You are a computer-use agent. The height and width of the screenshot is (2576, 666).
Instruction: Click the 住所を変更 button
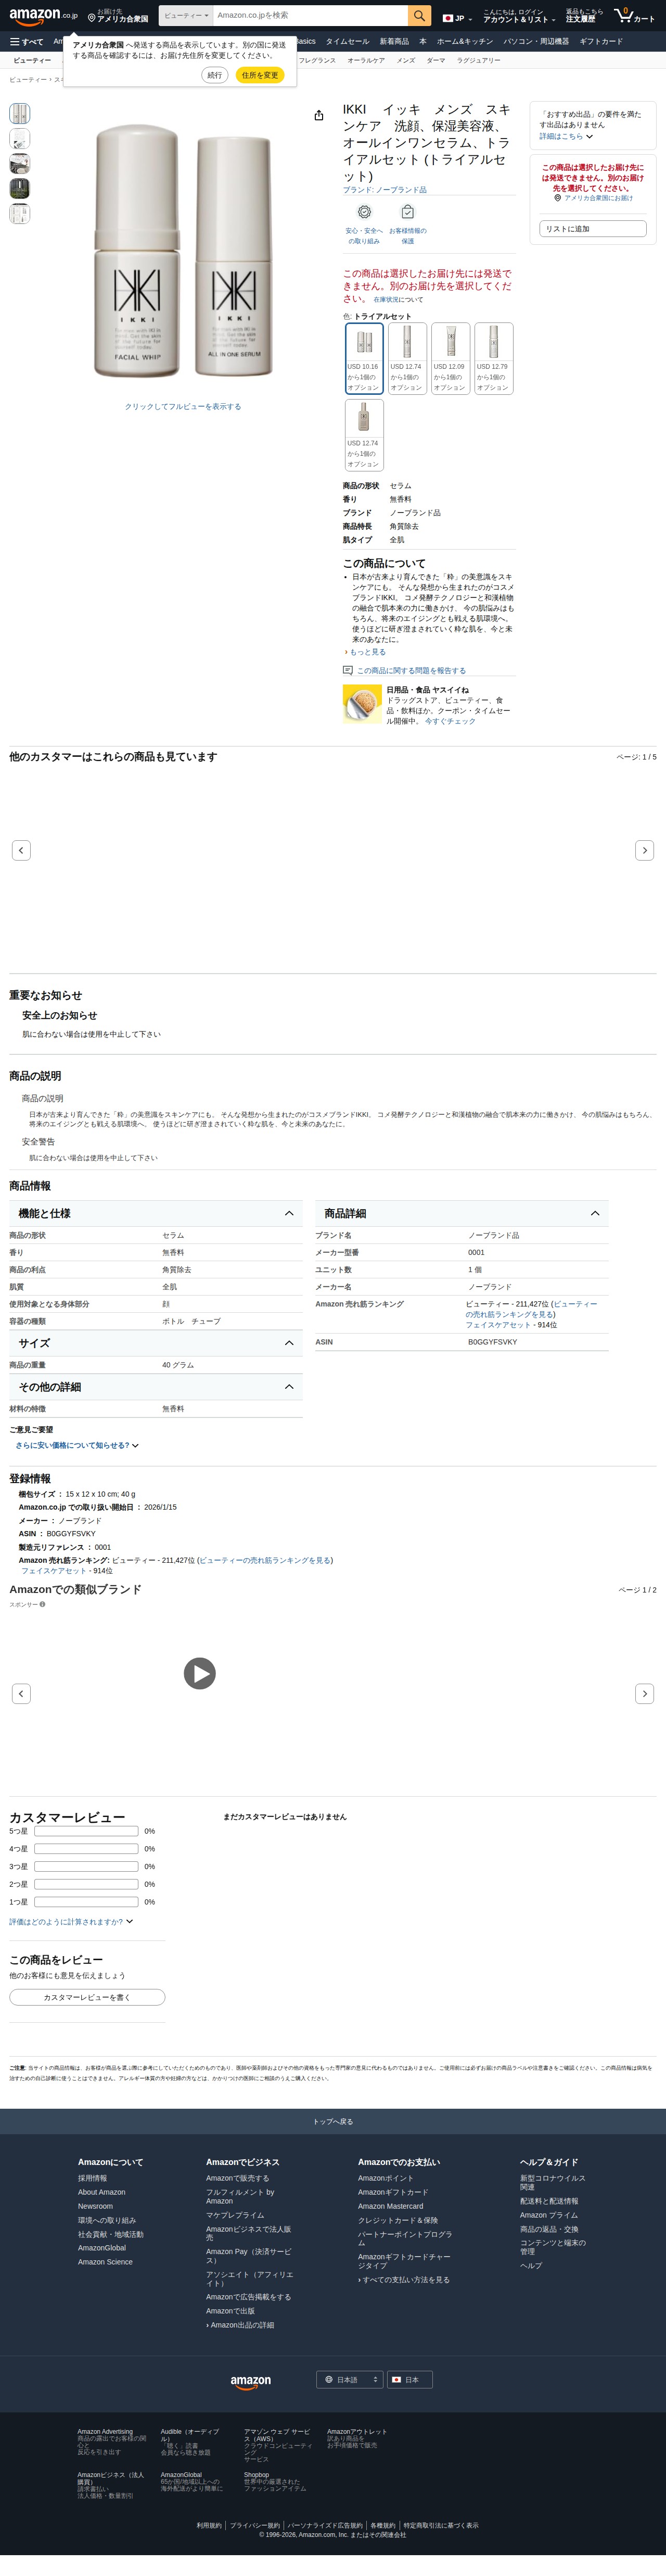point(260,75)
